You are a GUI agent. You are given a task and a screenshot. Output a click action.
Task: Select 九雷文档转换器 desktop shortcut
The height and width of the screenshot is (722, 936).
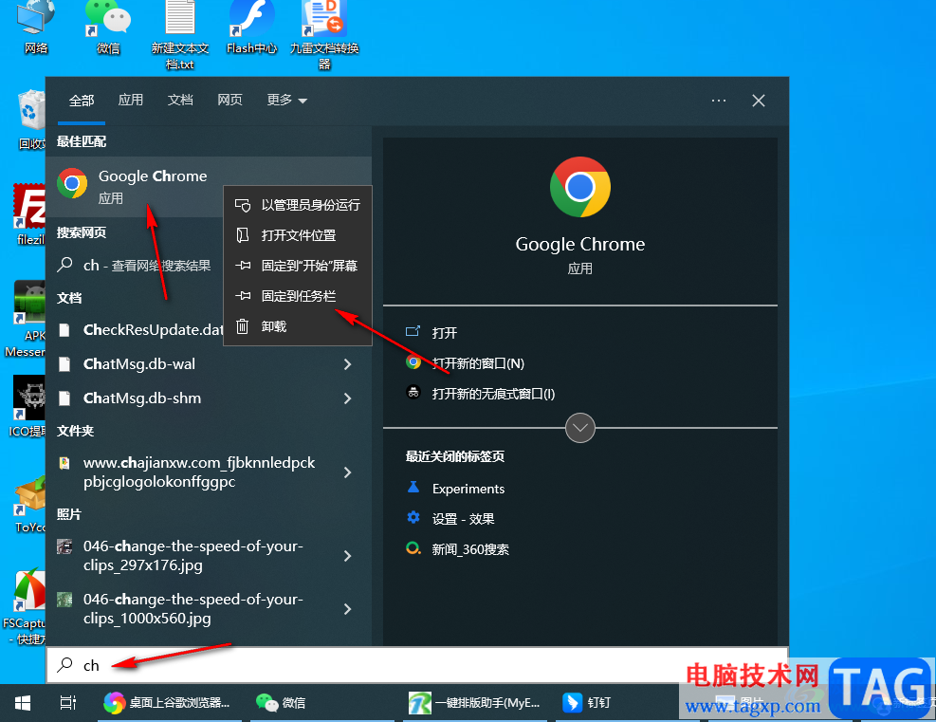(x=324, y=35)
